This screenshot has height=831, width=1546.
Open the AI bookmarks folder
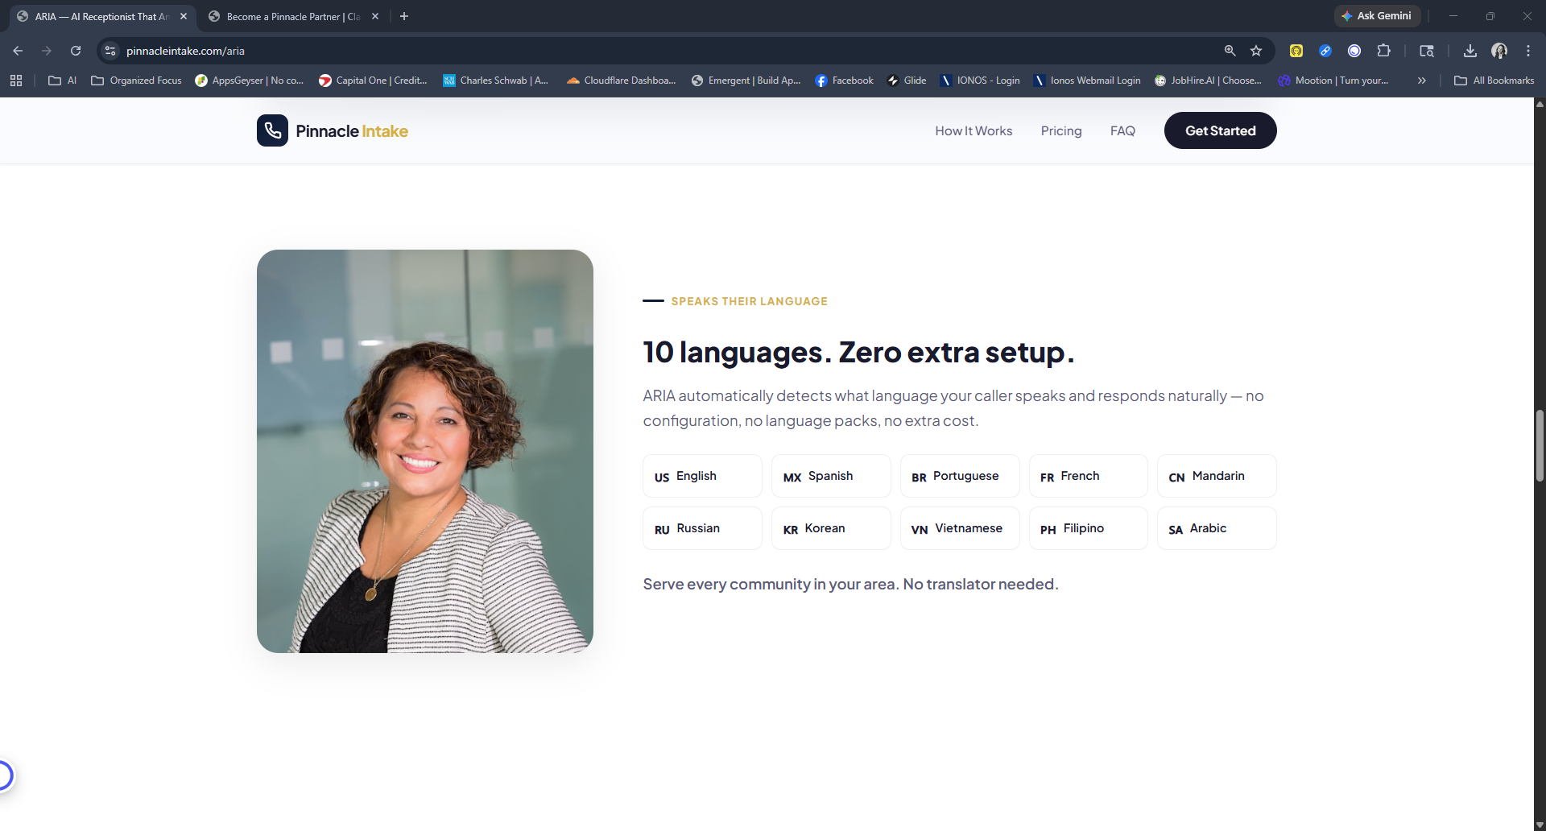point(63,81)
